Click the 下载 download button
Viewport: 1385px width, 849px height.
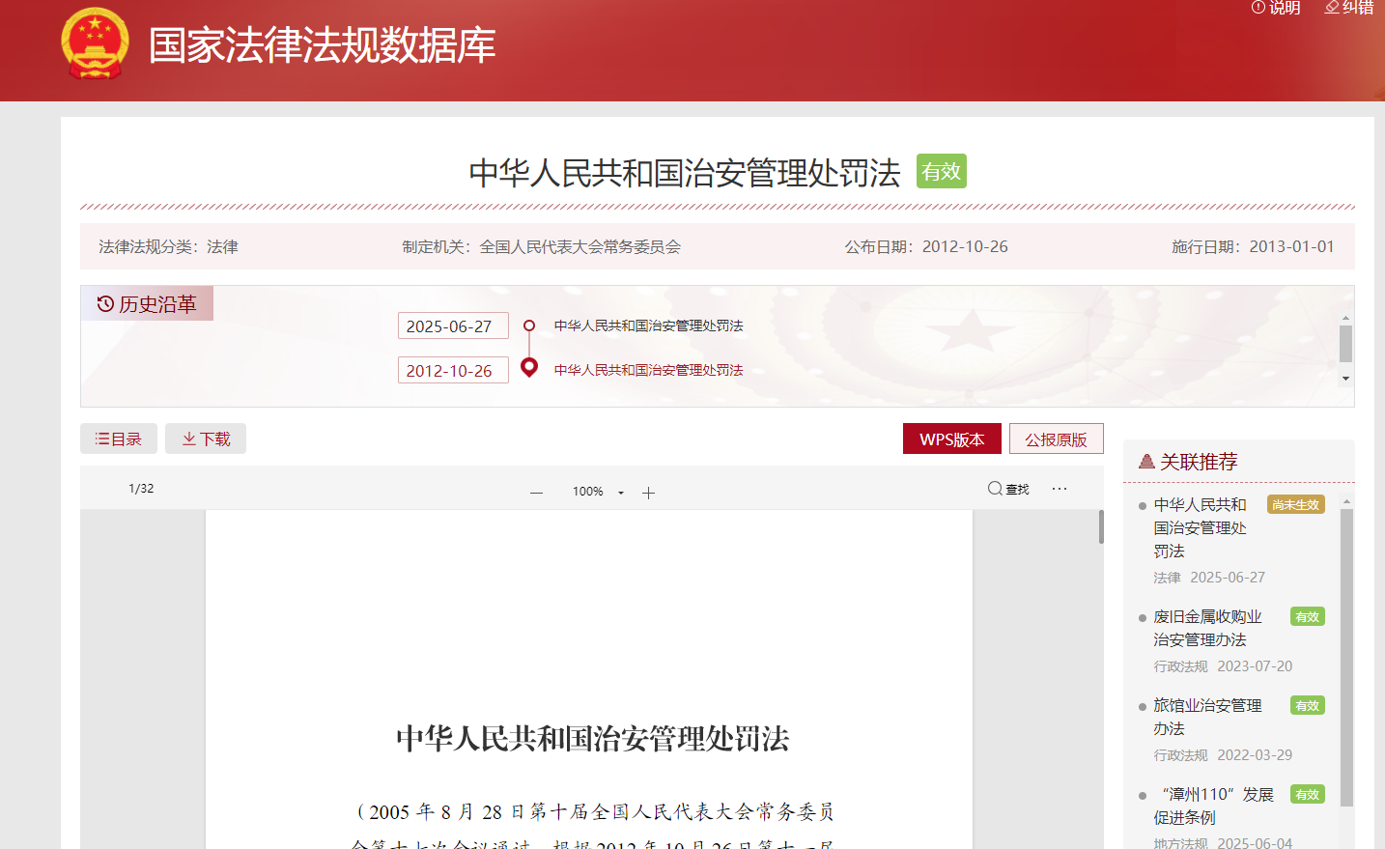click(x=206, y=439)
